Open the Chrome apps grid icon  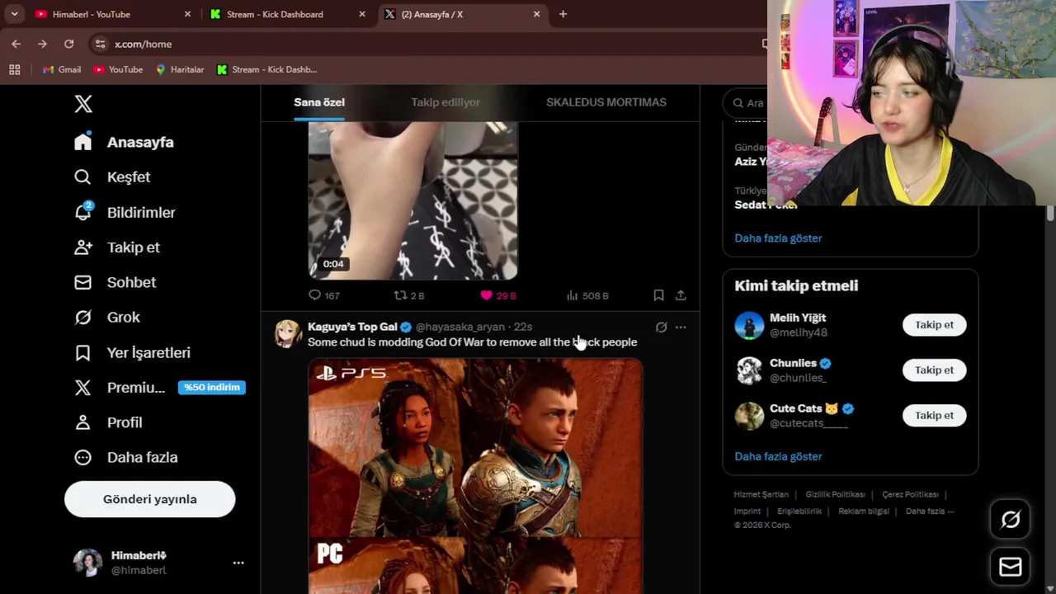tap(14, 70)
